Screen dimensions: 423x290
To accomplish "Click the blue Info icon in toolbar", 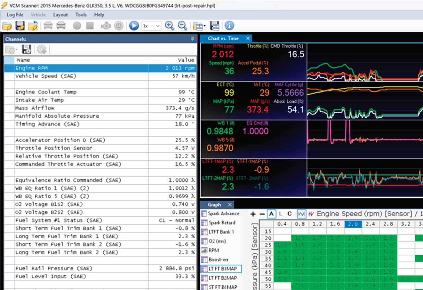I will click(x=229, y=26).
